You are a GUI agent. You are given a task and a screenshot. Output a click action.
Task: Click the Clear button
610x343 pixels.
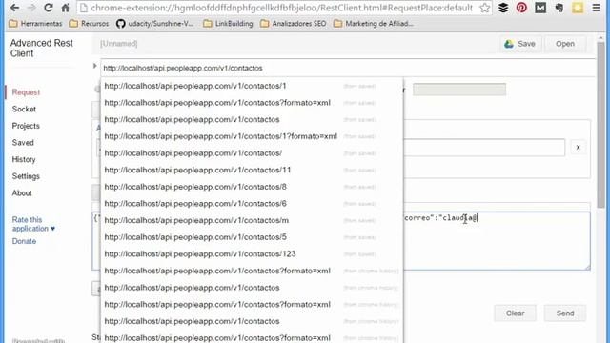[x=515, y=313]
